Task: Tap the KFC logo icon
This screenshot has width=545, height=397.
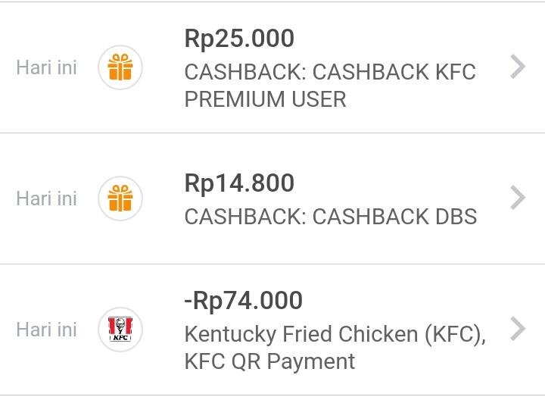Action: (120, 330)
